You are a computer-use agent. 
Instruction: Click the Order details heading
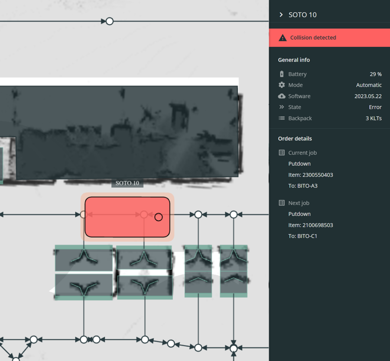click(x=295, y=139)
